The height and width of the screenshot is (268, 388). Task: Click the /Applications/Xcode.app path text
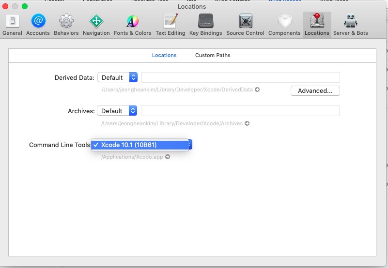(x=132, y=157)
